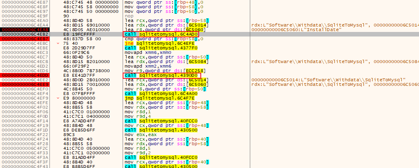The height and width of the screenshot is (168, 419).
Task: Click the jump arrow beside the jmp instruction
Action: coord(58,98)
